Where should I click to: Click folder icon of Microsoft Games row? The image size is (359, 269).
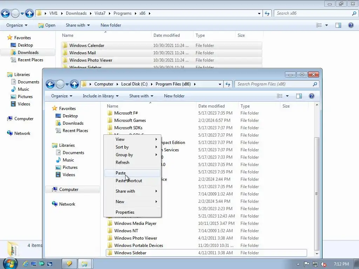[x=110, y=120]
